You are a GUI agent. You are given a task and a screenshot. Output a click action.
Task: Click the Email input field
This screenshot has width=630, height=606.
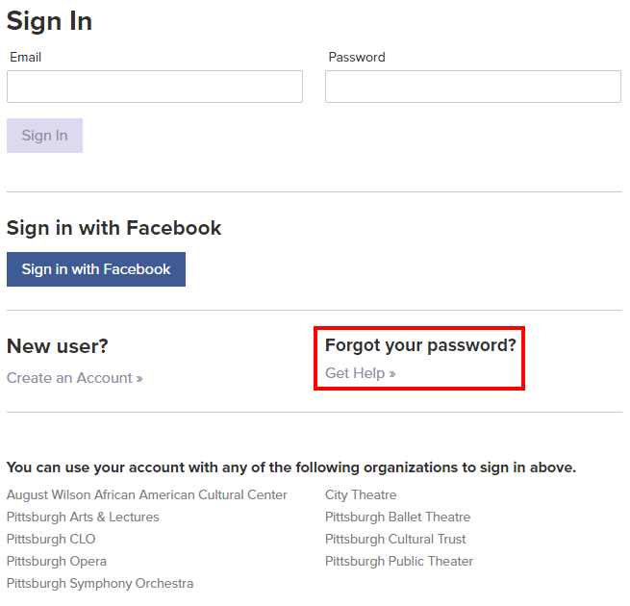pyautogui.click(x=154, y=87)
